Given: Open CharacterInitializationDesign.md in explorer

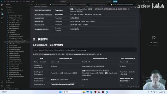Looking at the screenshot, I should point(17,42).
